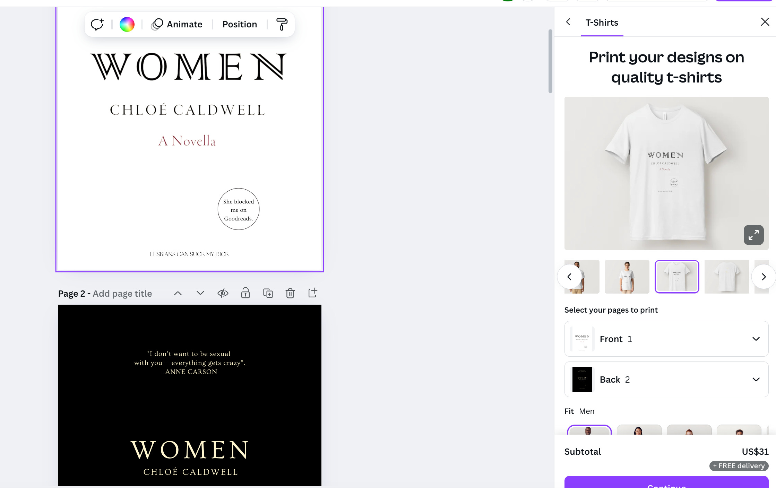Select the copy style paint roller
Screen dimensions: 776x488
[282, 24]
